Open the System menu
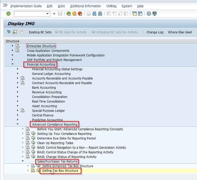 pos(127,6)
